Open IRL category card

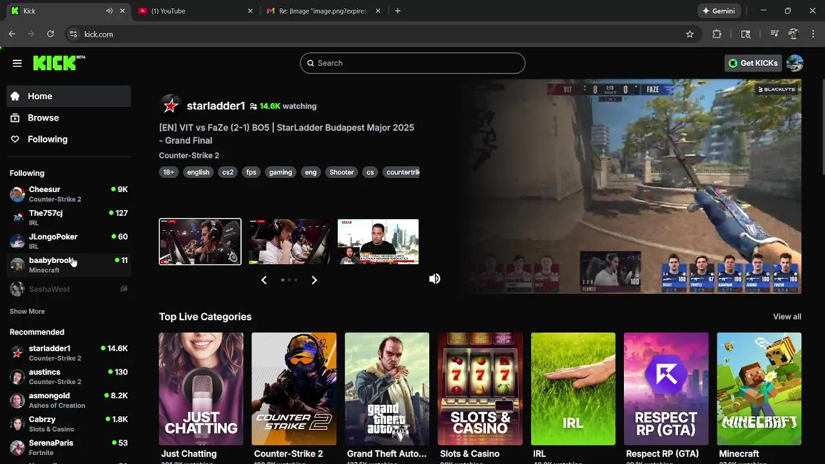pos(573,389)
